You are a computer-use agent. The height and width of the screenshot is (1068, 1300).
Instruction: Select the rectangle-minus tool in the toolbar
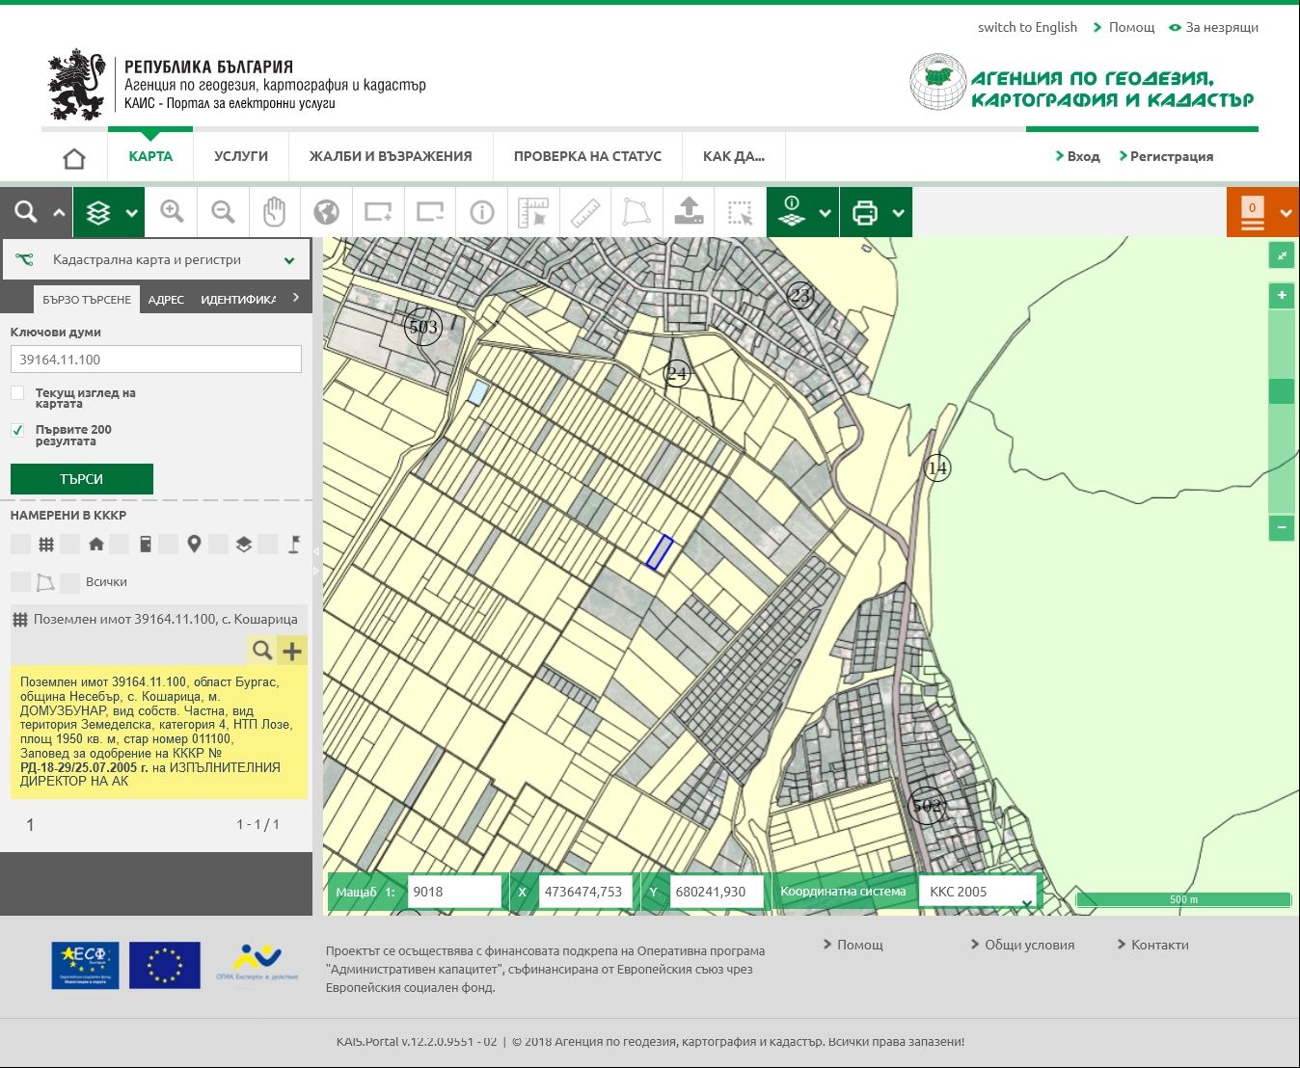[x=429, y=212]
